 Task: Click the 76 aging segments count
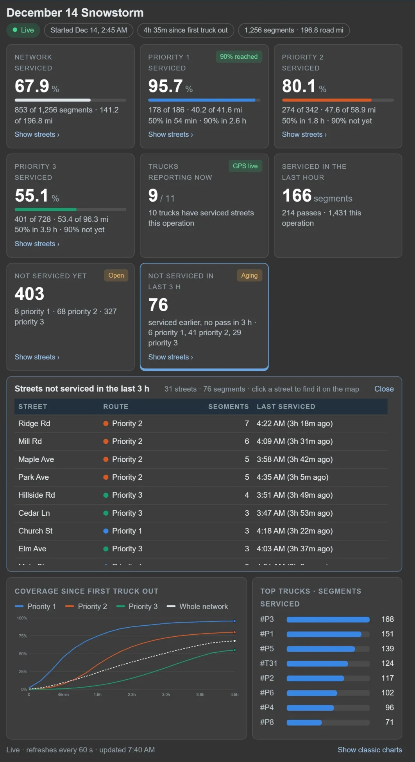(158, 305)
